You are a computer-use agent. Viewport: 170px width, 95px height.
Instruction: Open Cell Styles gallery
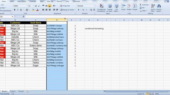click(x=116, y=8)
